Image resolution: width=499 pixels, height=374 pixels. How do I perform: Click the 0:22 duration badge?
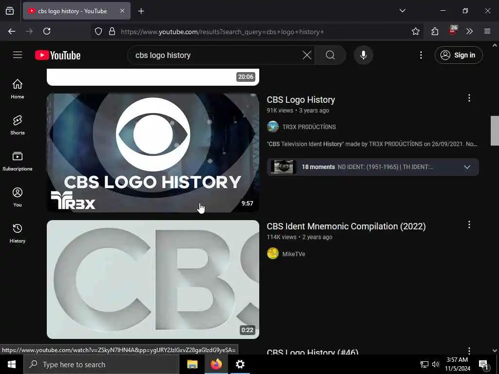247,330
